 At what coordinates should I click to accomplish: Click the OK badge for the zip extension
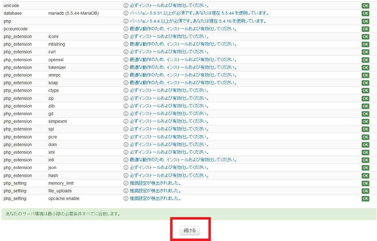pyautogui.click(x=365, y=98)
